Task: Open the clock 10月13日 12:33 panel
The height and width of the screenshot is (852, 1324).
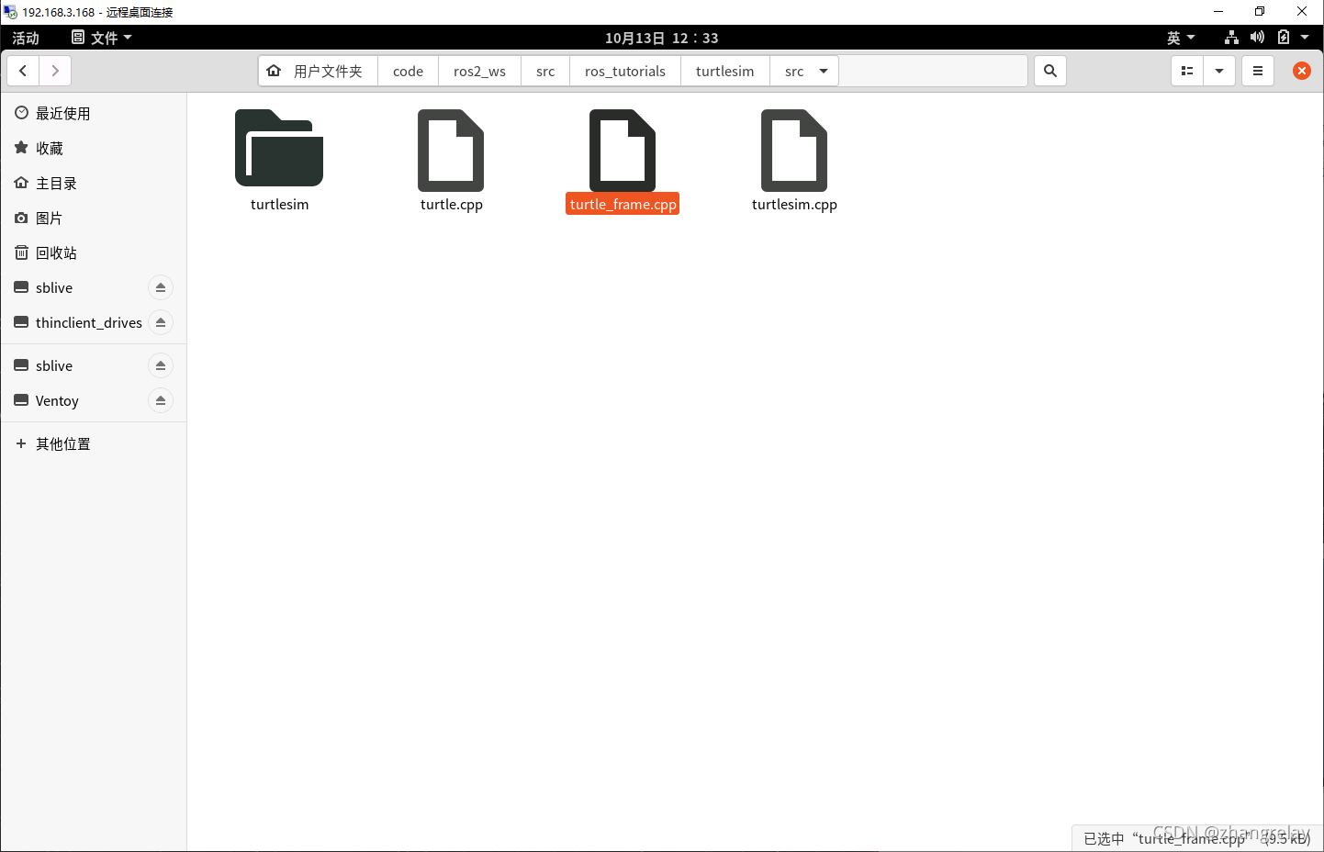Action: (x=661, y=38)
